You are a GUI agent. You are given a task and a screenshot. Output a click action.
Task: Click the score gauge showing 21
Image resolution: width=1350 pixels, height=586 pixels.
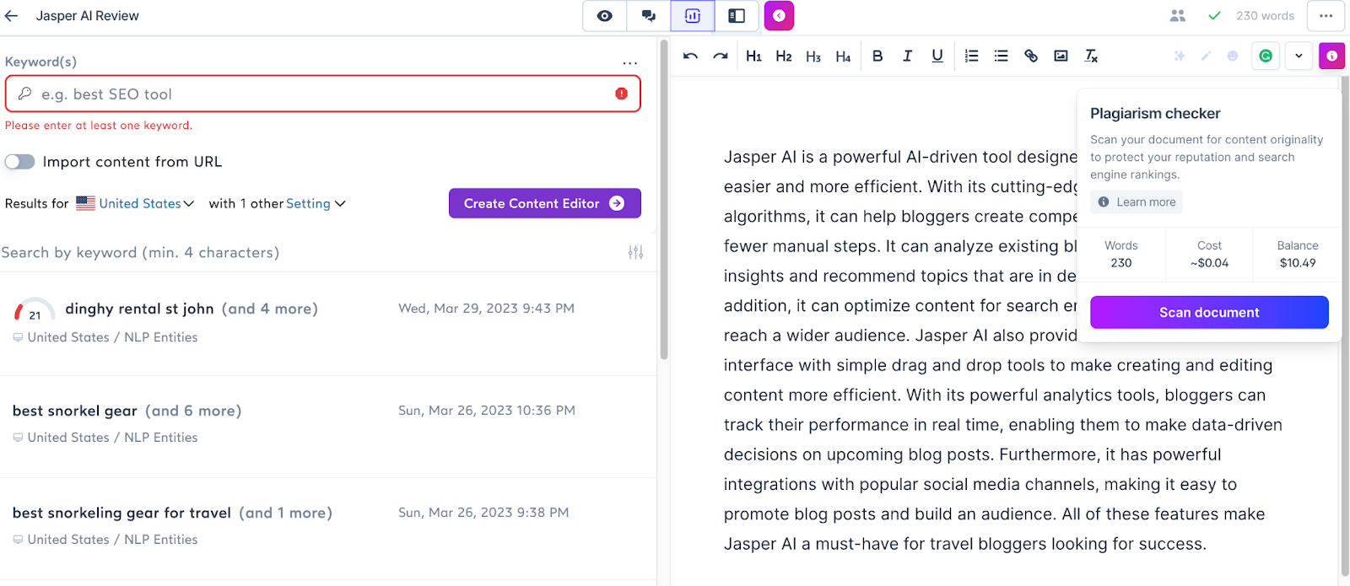[x=35, y=311]
